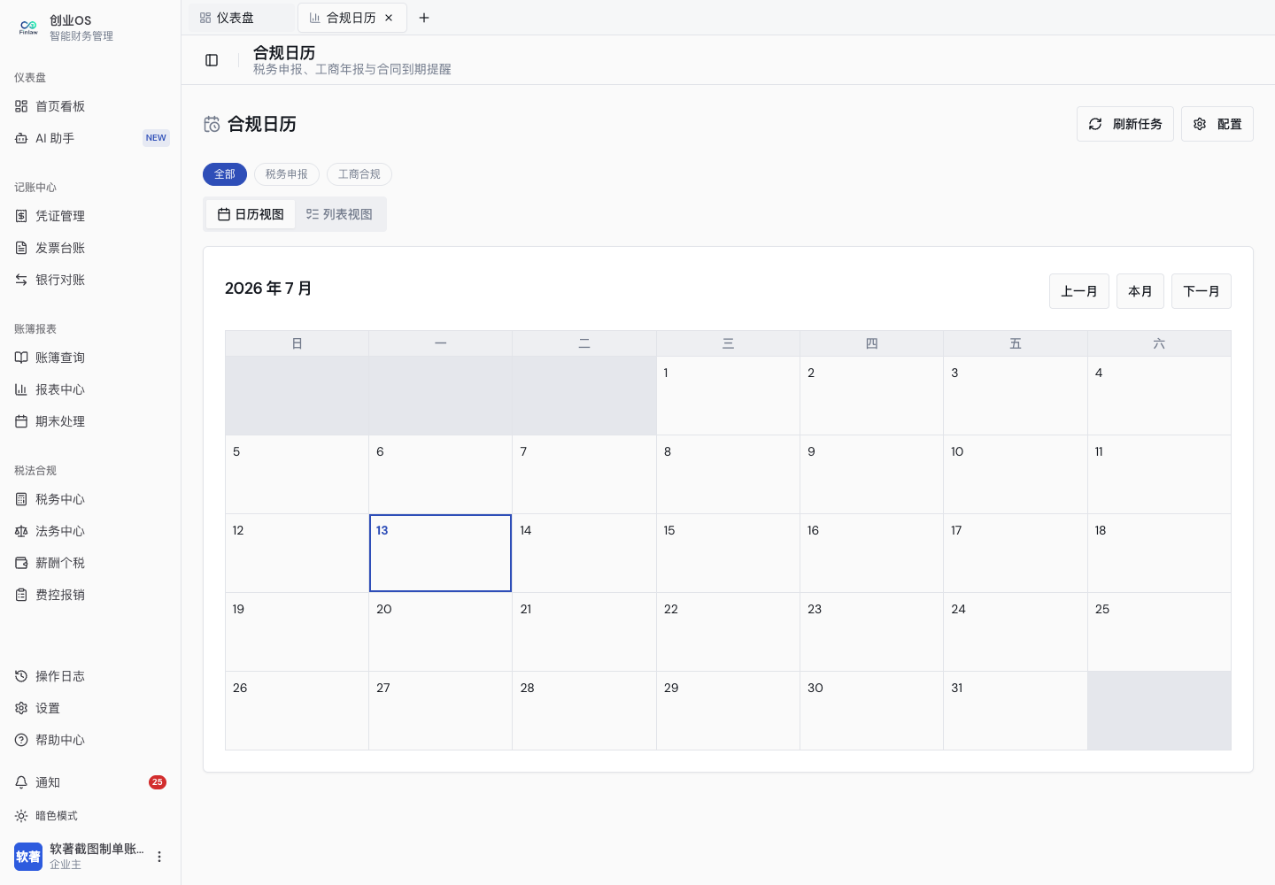Click date 10 cell
The width and height of the screenshot is (1275, 885).
coord(1016,474)
